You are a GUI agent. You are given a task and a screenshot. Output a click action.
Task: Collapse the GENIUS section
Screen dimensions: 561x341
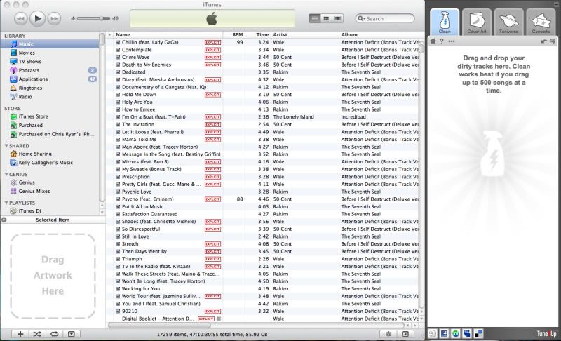tap(6, 174)
